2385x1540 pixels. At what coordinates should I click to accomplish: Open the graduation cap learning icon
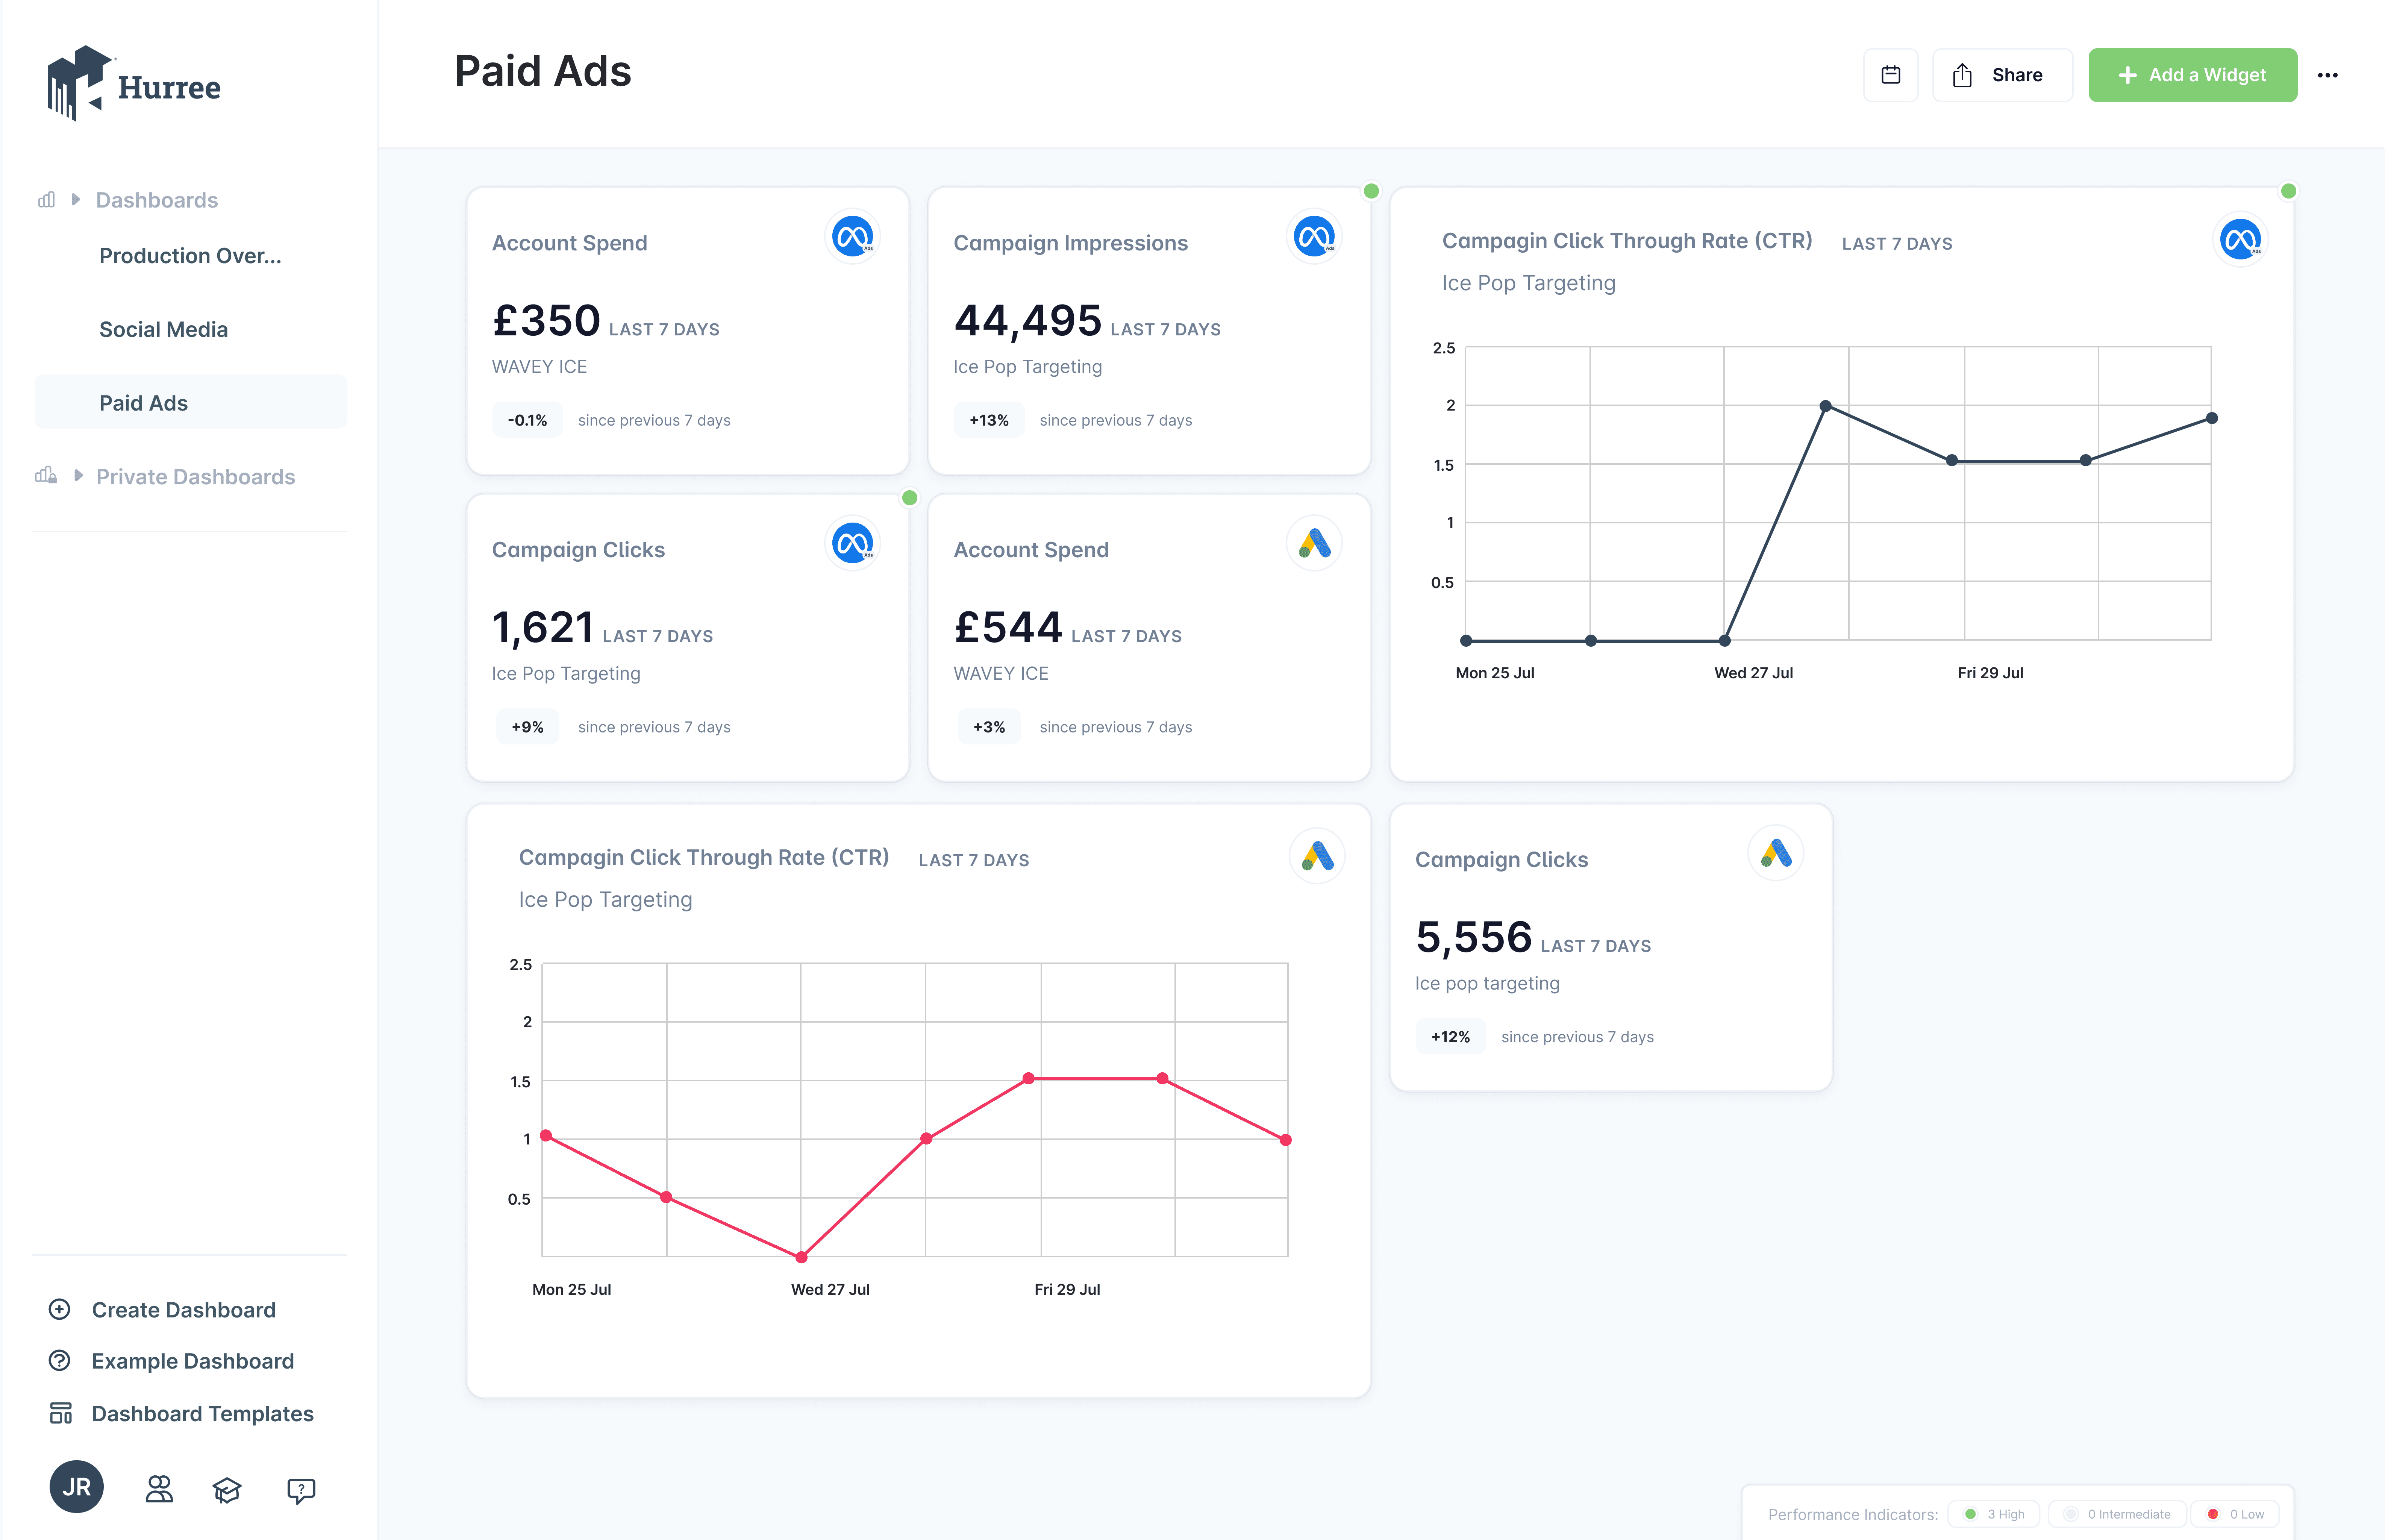point(227,1490)
